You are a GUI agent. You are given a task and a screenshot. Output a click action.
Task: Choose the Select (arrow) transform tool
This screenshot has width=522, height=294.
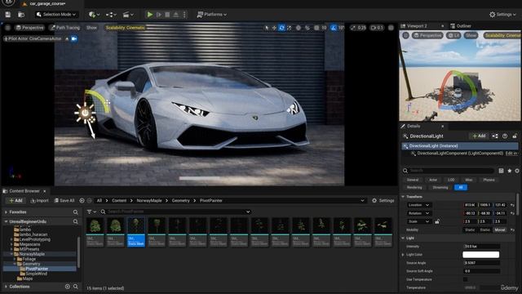pyautogui.click(x=267, y=28)
